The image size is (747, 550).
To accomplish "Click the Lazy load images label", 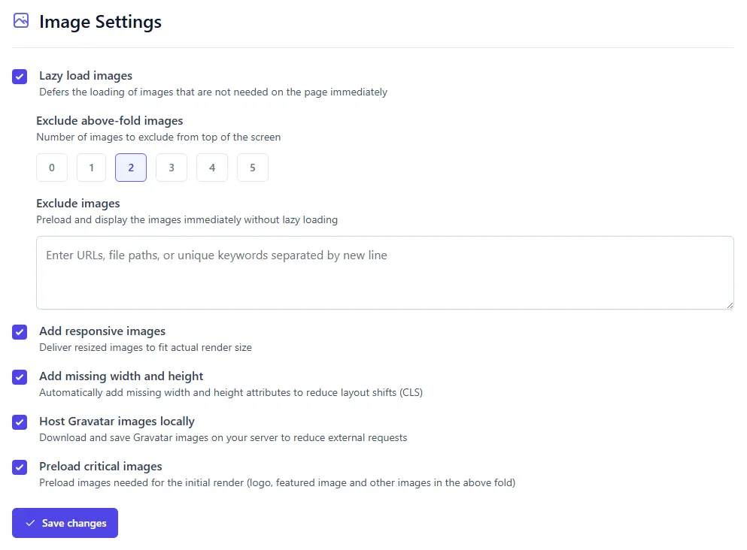I will (86, 76).
